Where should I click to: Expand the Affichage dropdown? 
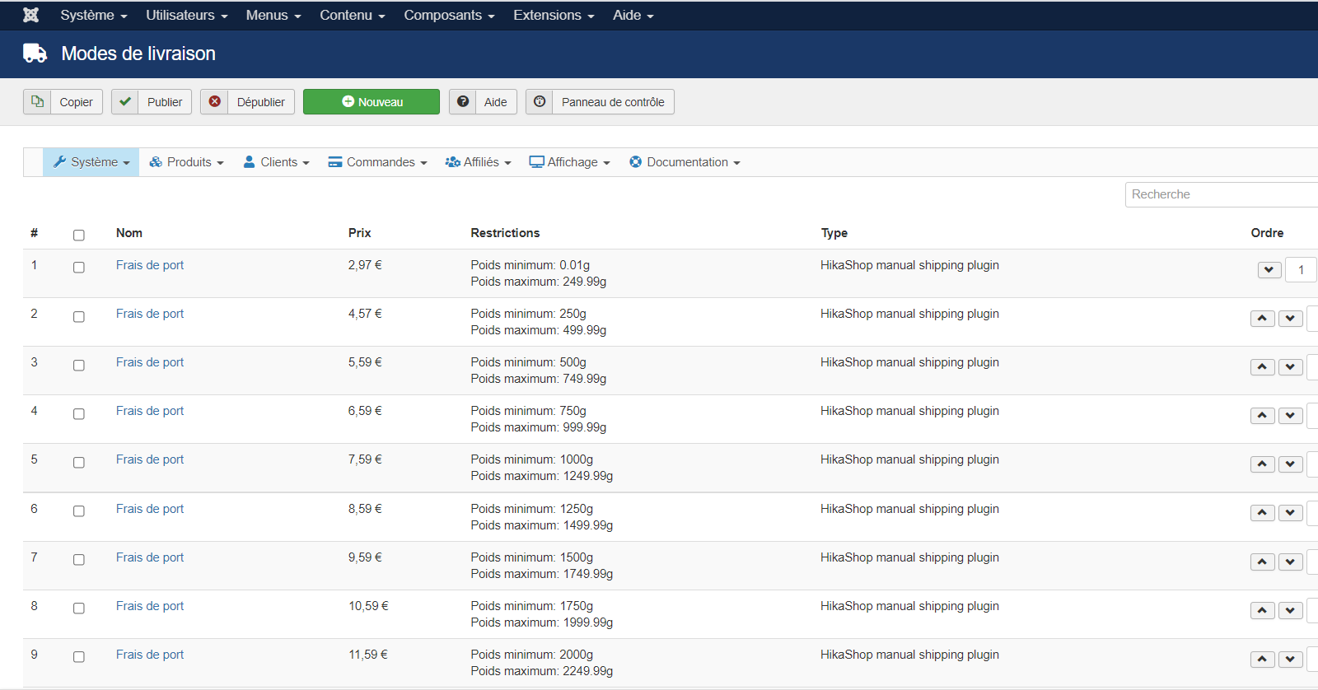570,162
